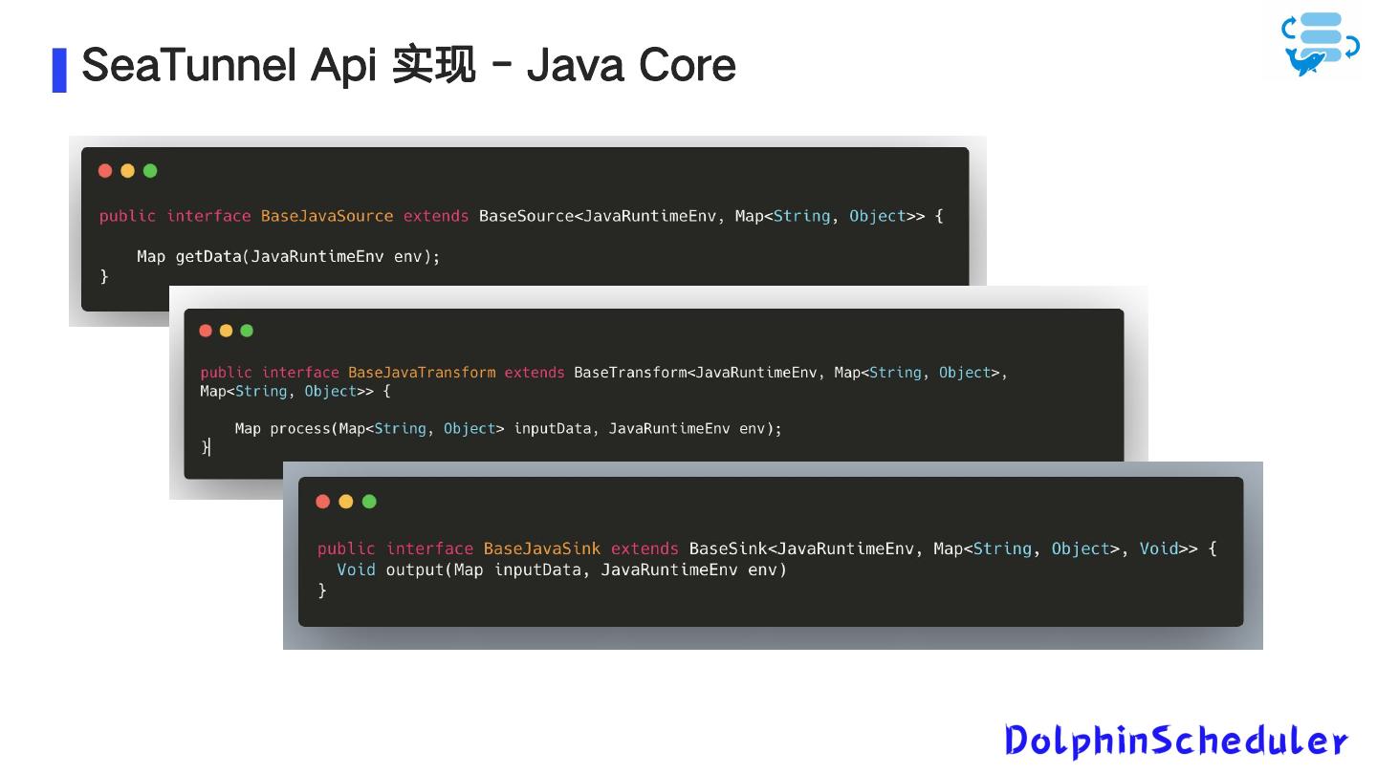The width and height of the screenshot is (1377, 774).
Task: Click the green zoom dot on BaseJavaSource window
Action: point(150,170)
